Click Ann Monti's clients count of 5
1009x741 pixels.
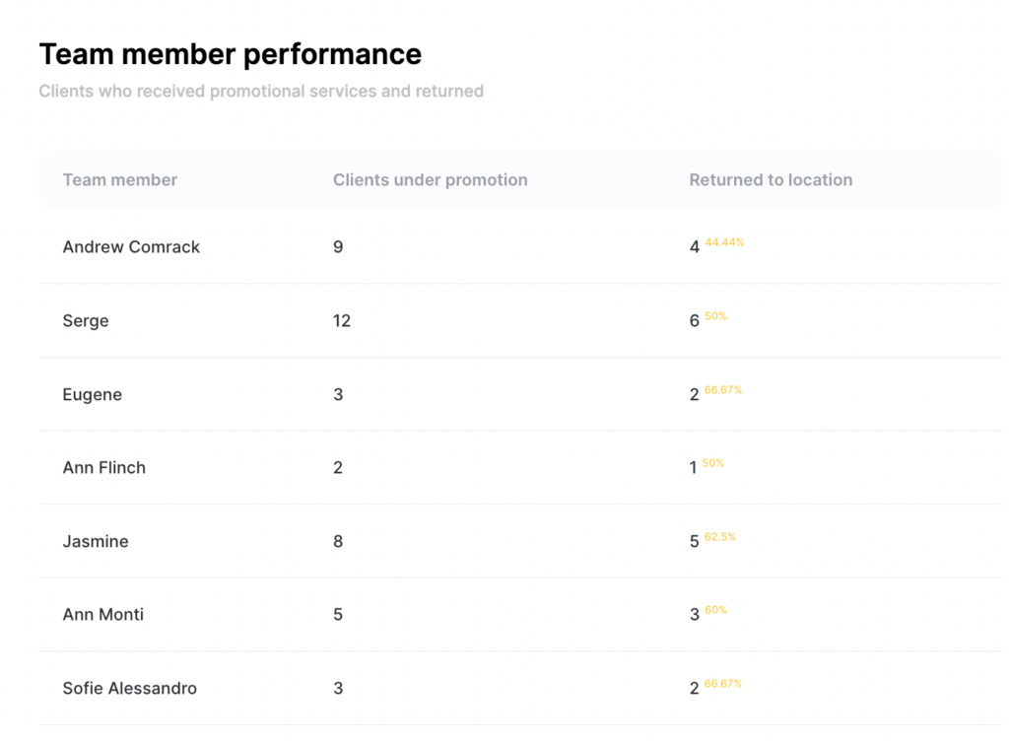point(338,615)
